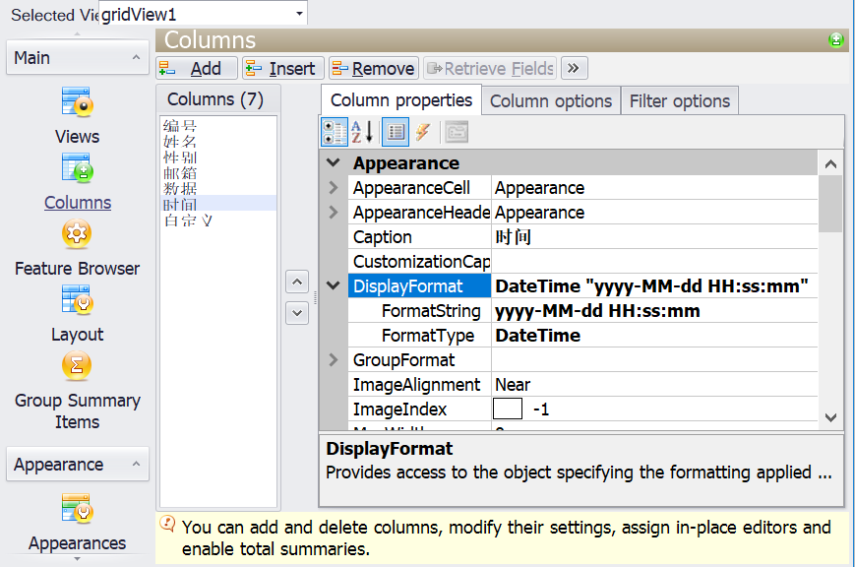This screenshot has width=855, height=567.
Task: Click the property grid scrollbar thumb
Action: point(830,204)
